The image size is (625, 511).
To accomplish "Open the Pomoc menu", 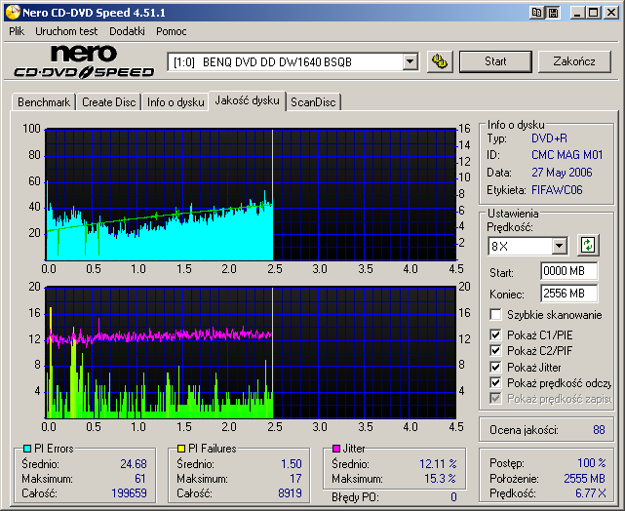I will click(x=172, y=31).
